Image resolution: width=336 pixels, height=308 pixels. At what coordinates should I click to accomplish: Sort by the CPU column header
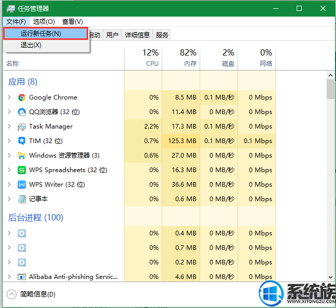point(143,59)
